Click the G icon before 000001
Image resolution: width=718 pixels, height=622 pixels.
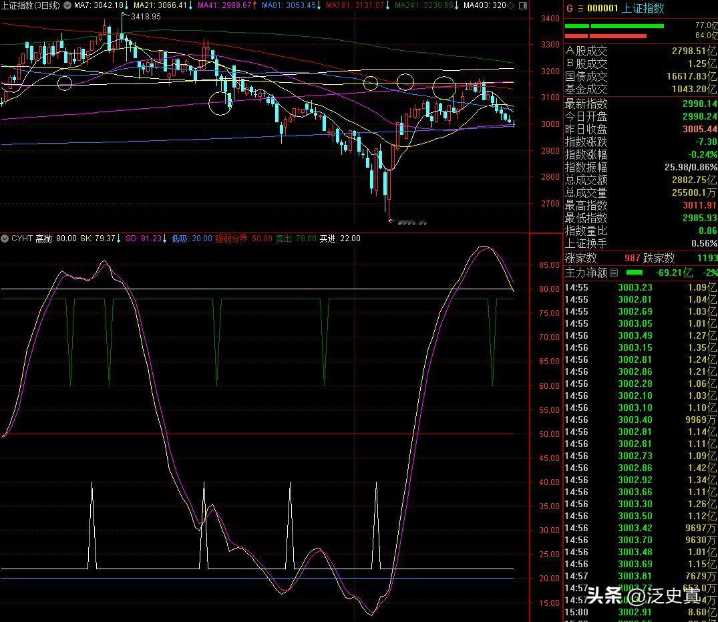click(570, 8)
